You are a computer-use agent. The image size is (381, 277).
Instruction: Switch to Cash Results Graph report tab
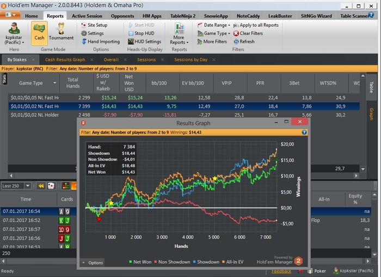tap(65, 60)
